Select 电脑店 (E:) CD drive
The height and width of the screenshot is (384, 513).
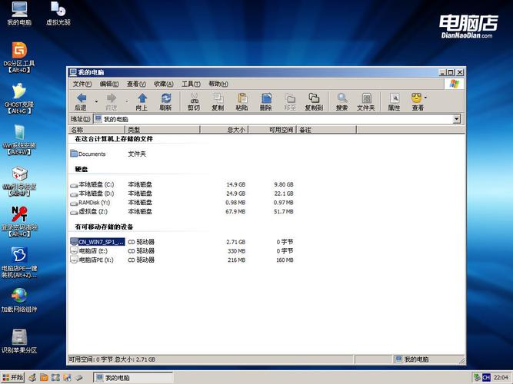[89, 251]
